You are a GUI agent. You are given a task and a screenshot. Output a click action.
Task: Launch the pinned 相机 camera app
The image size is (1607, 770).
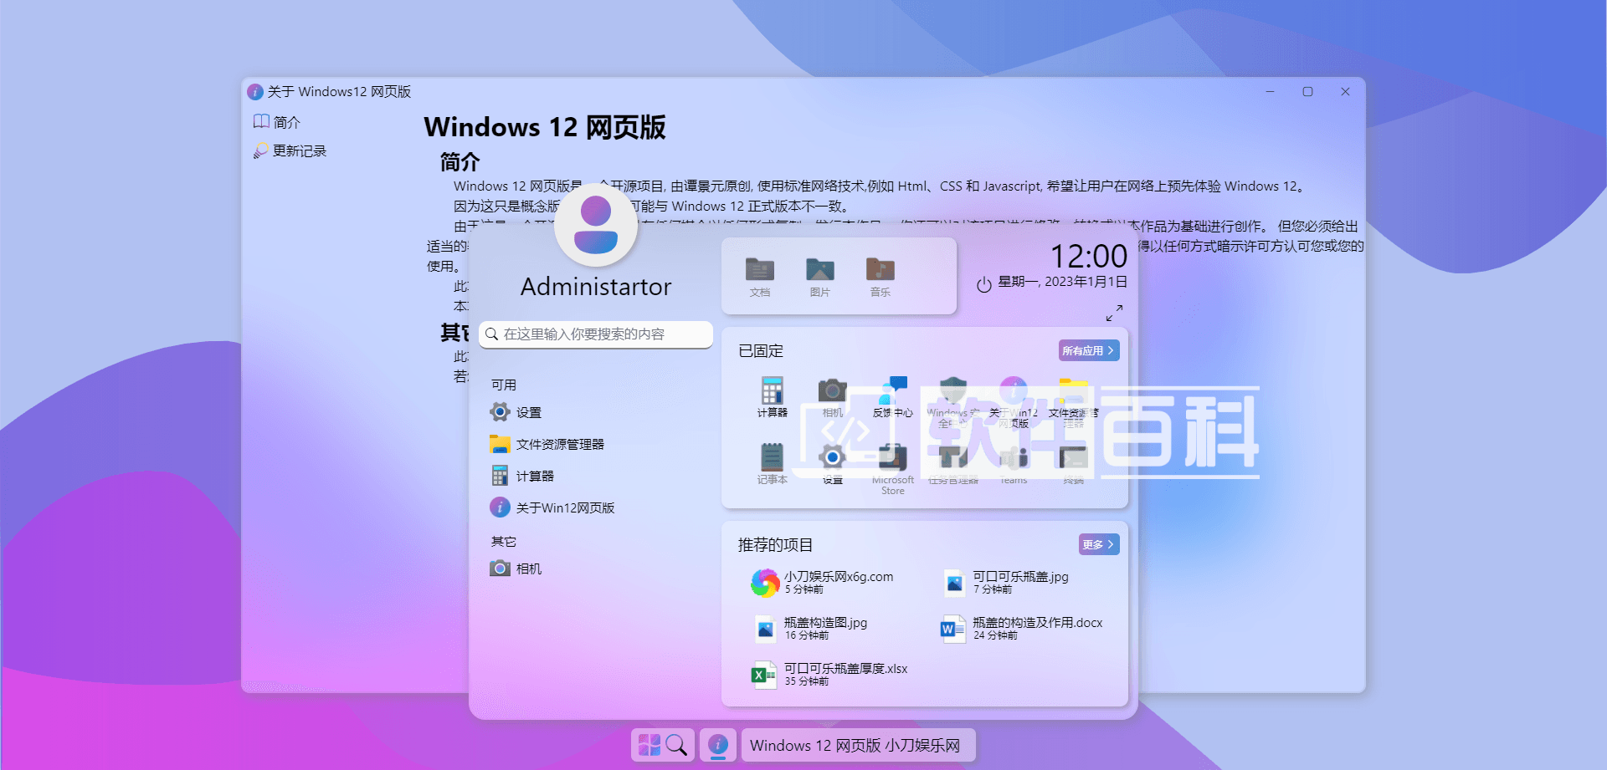pos(832,397)
